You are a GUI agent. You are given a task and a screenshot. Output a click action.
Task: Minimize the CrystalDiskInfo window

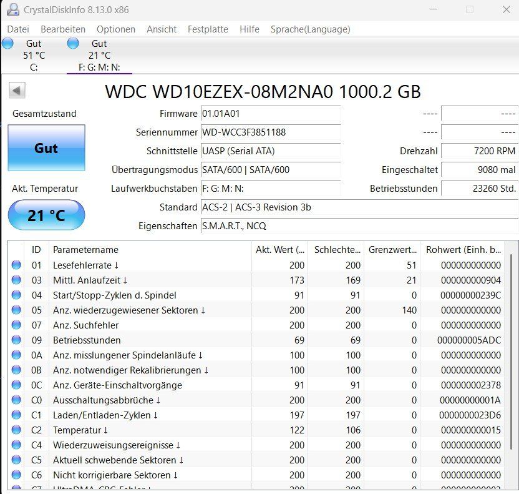click(x=434, y=9)
